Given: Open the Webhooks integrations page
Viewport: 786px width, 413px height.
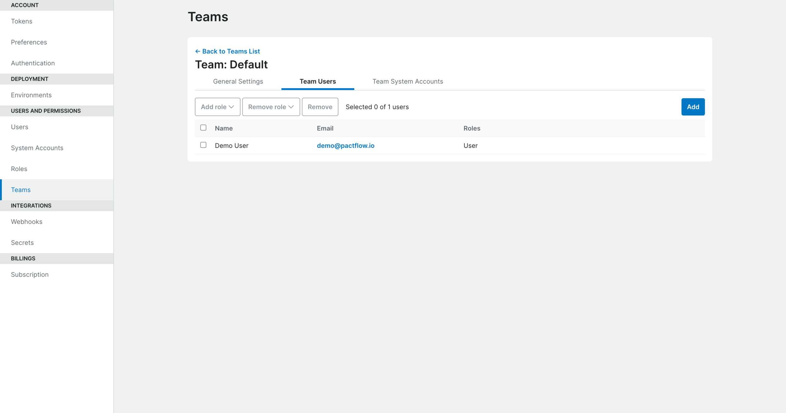Looking at the screenshot, I should point(27,221).
